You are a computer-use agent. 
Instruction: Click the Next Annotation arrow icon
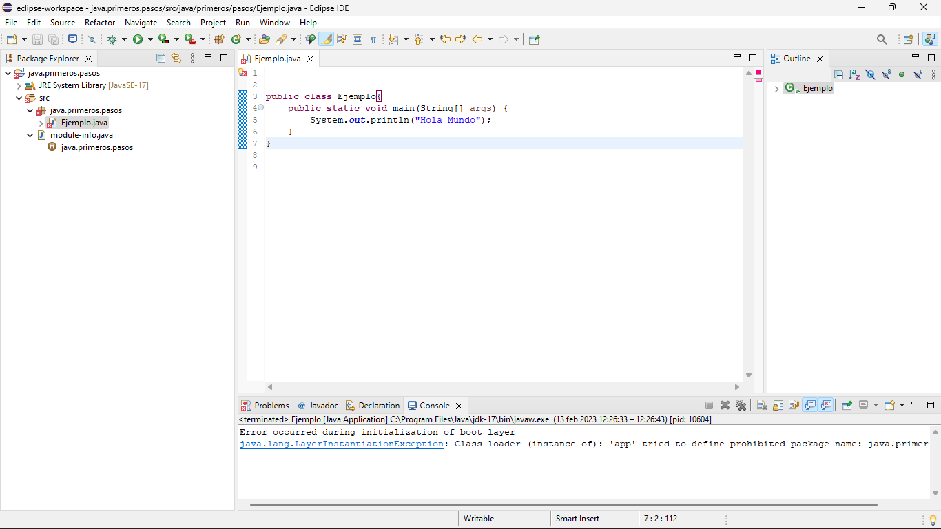(x=393, y=40)
